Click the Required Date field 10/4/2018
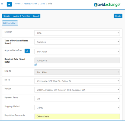Image resolution: width=125 pixels, height=122 pixels. coord(77,60)
